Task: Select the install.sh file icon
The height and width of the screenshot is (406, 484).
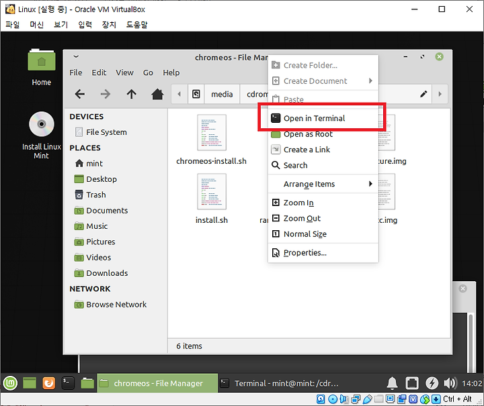Action: click(212, 192)
